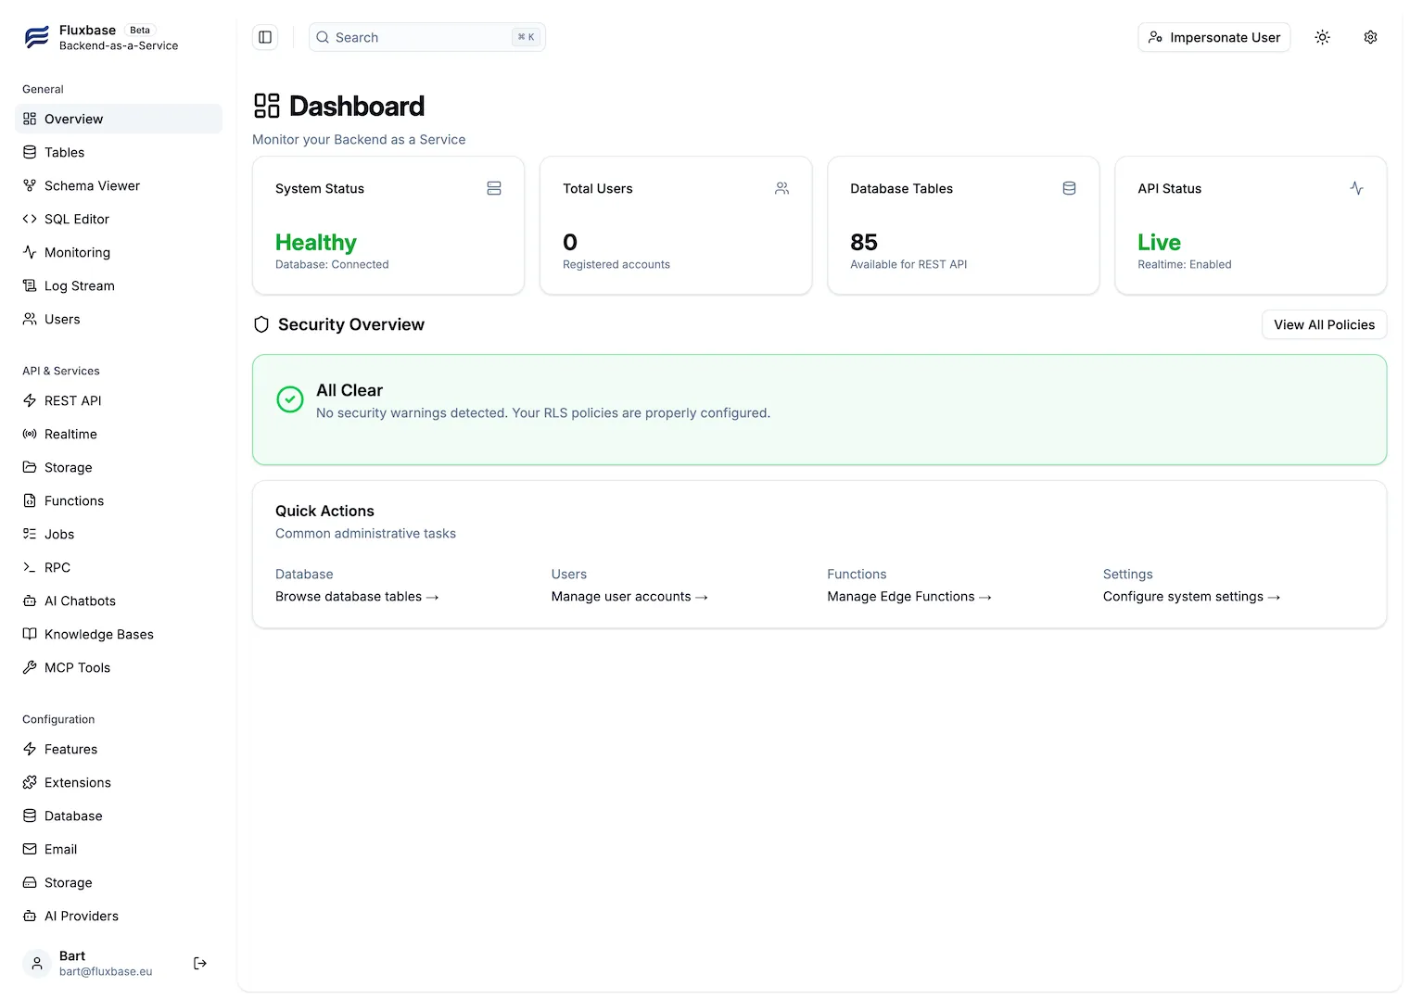
Task: Click the Fluxbase logo
Action: pyautogui.click(x=36, y=37)
